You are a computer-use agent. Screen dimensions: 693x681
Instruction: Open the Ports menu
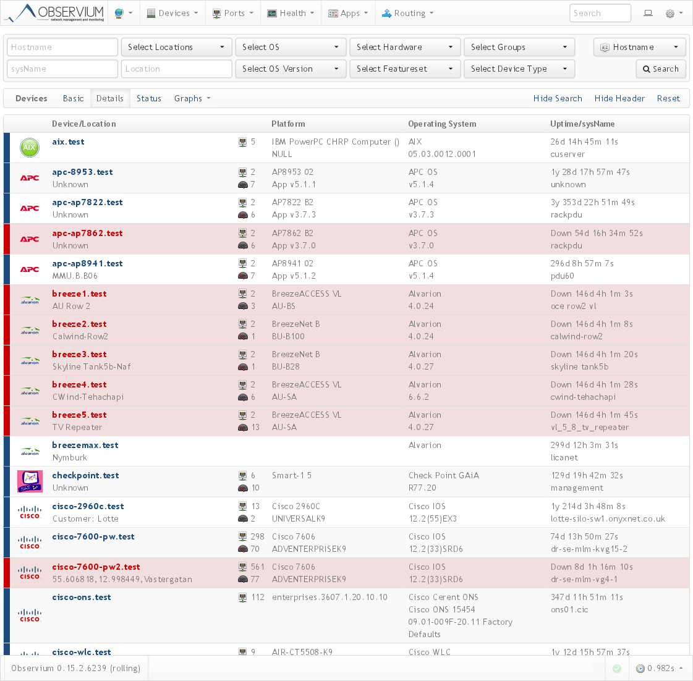[x=233, y=13]
